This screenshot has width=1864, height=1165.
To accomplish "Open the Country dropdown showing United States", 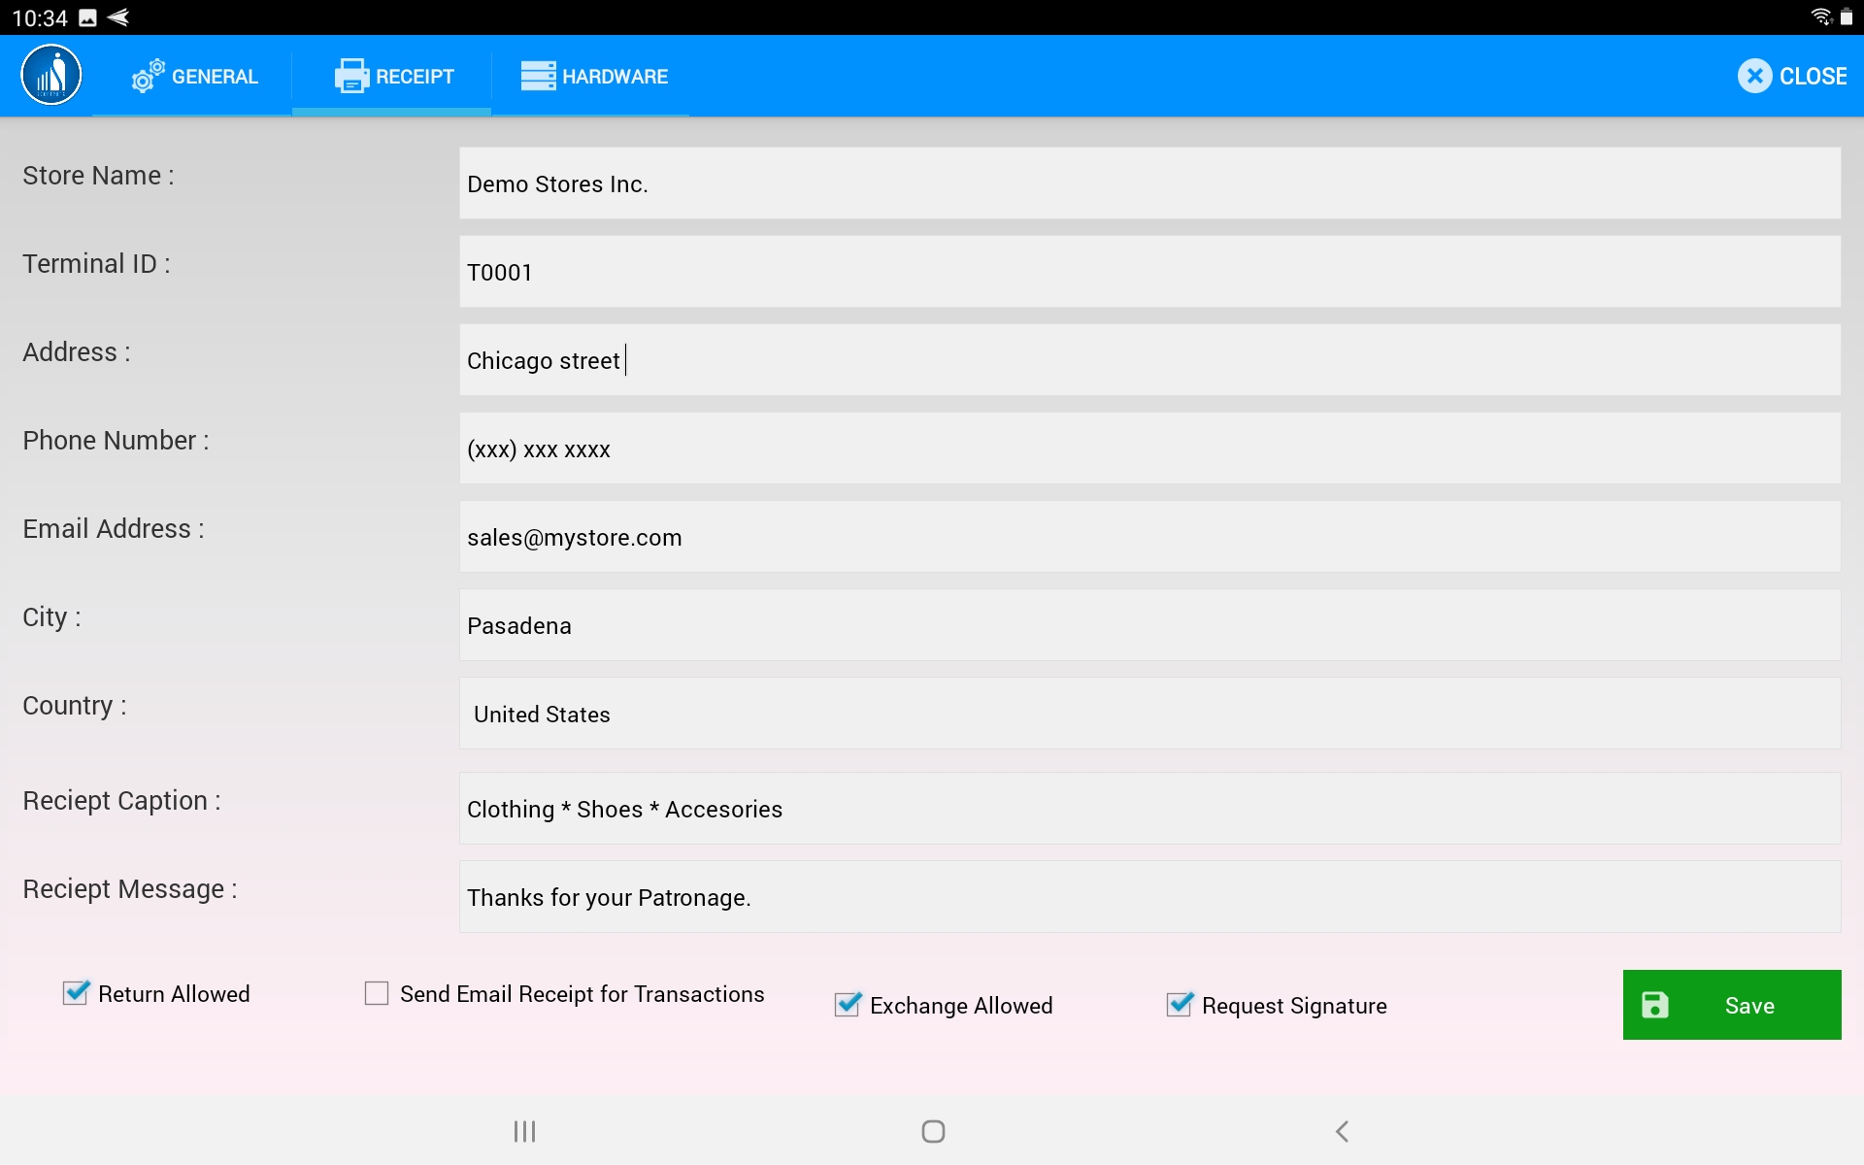I will click(x=1149, y=715).
